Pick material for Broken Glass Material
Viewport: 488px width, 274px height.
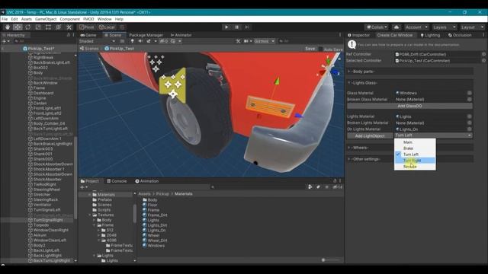pyautogui.click(x=470, y=100)
